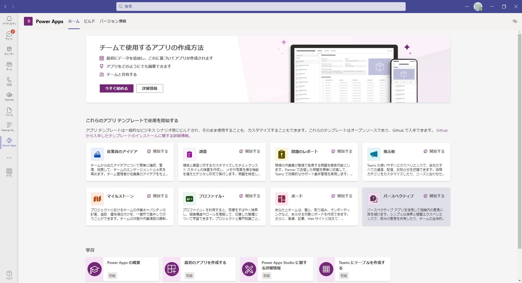Click the Inspection (調査) template icon
Image resolution: width=522 pixels, height=283 pixels.
point(189,154)
